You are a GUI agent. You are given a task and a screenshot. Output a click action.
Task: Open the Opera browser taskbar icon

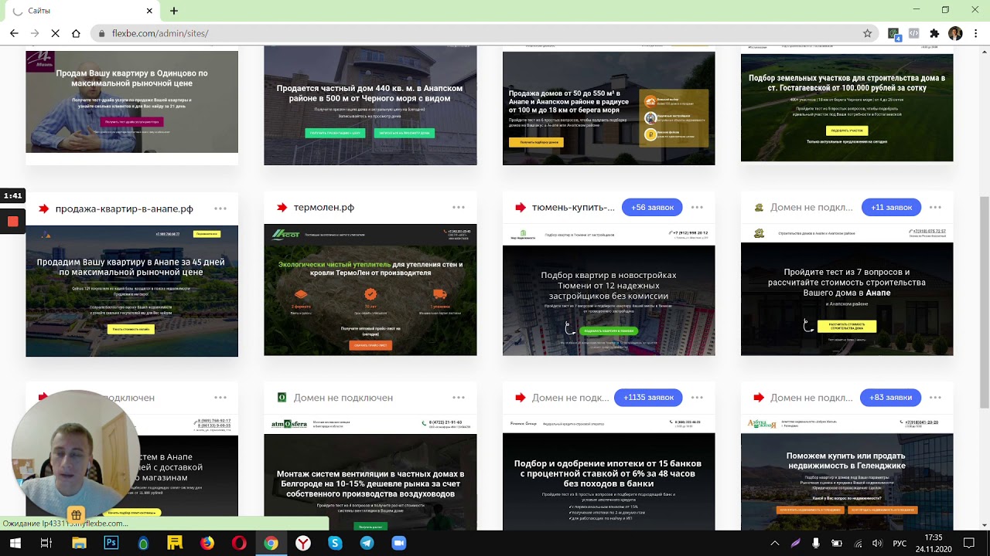[x=239, y=543]
